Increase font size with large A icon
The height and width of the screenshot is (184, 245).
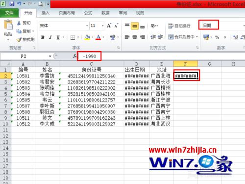(109, 26)
